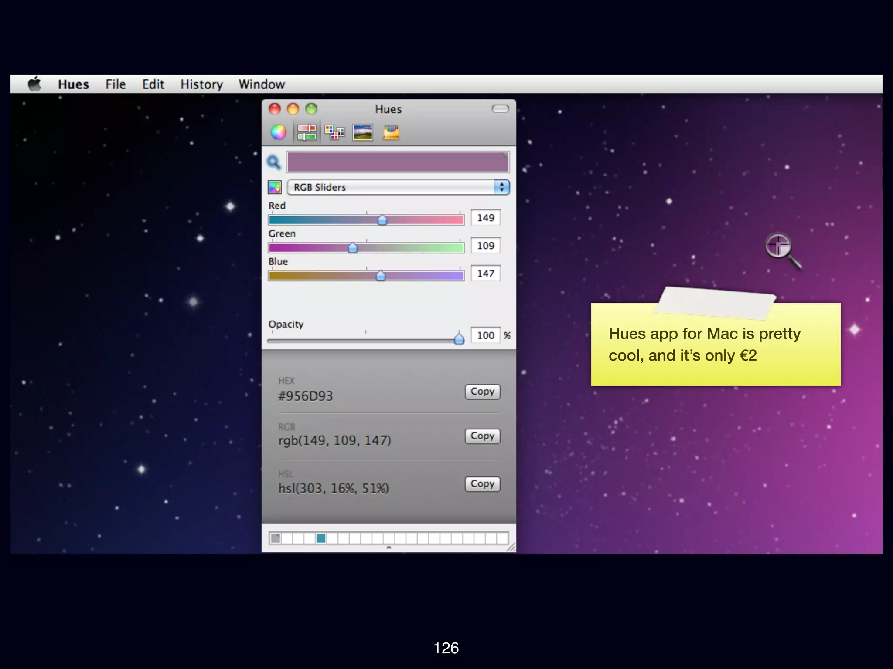Open the Hues application menu

(x=74, y=84)
